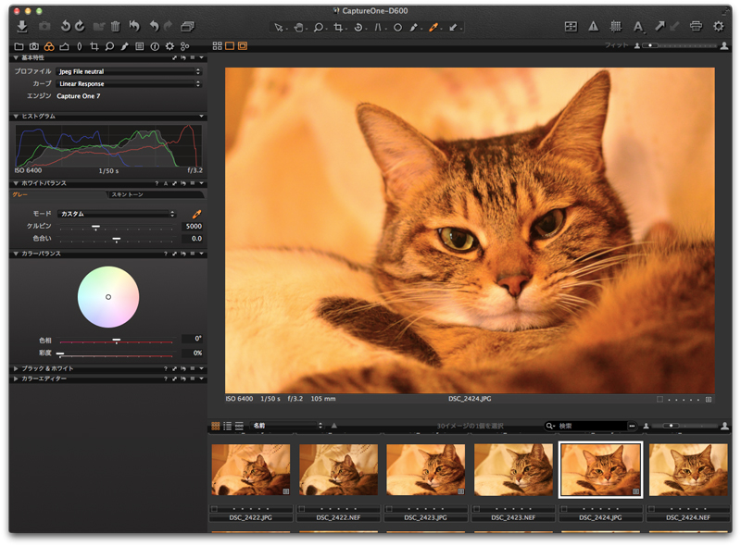Image resolution: width=741 pixels, height=546 pixels.
Task: Toggle the grid overlay icon
Action: [x=614, y=27]
